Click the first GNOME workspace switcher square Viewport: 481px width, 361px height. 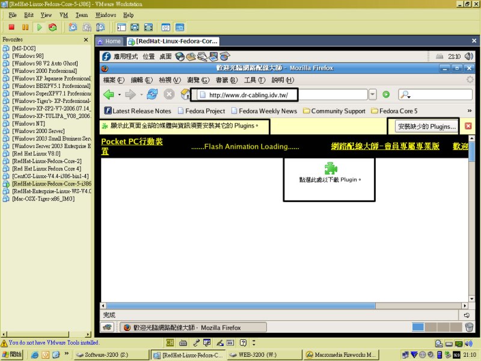point(418,327)
